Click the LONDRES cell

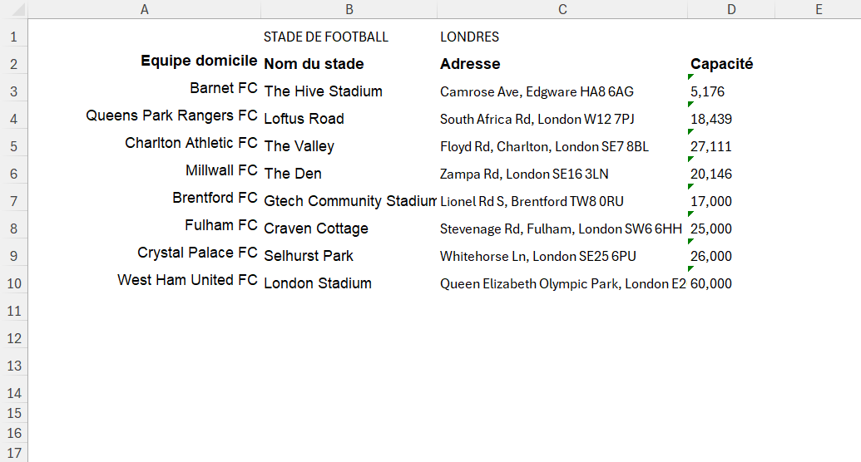point(470,37)
